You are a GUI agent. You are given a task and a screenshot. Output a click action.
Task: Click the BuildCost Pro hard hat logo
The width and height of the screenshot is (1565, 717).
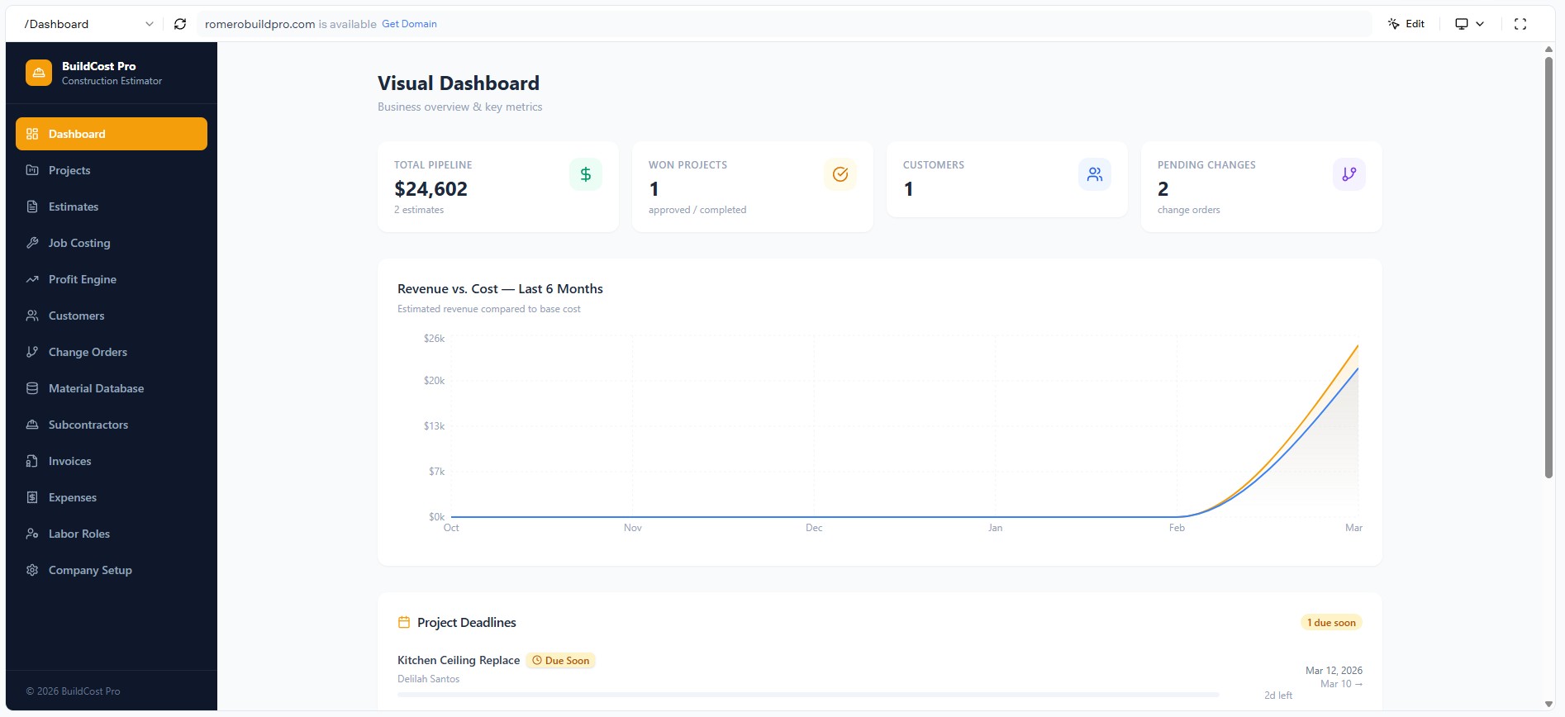39,73
